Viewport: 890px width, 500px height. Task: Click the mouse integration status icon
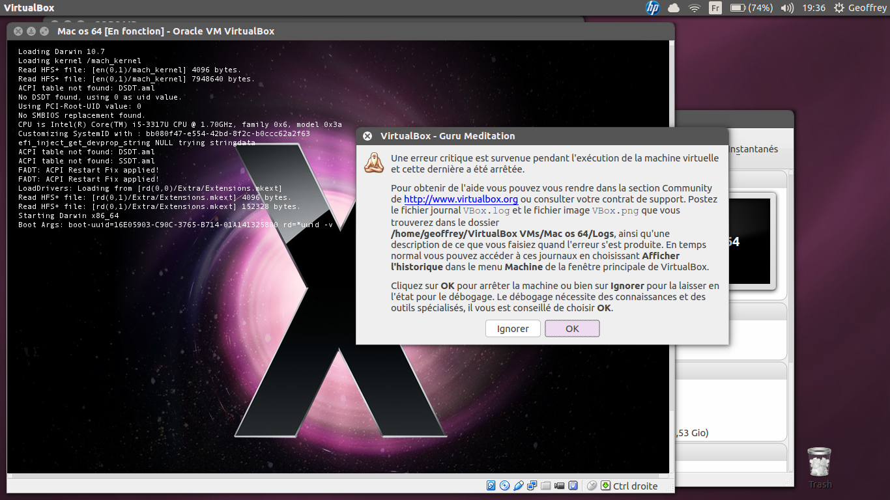(592, 486)
